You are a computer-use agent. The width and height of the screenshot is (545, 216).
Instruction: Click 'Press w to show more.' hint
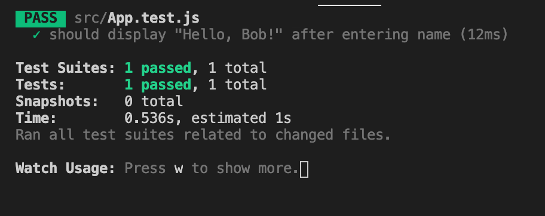pos(212,168)
